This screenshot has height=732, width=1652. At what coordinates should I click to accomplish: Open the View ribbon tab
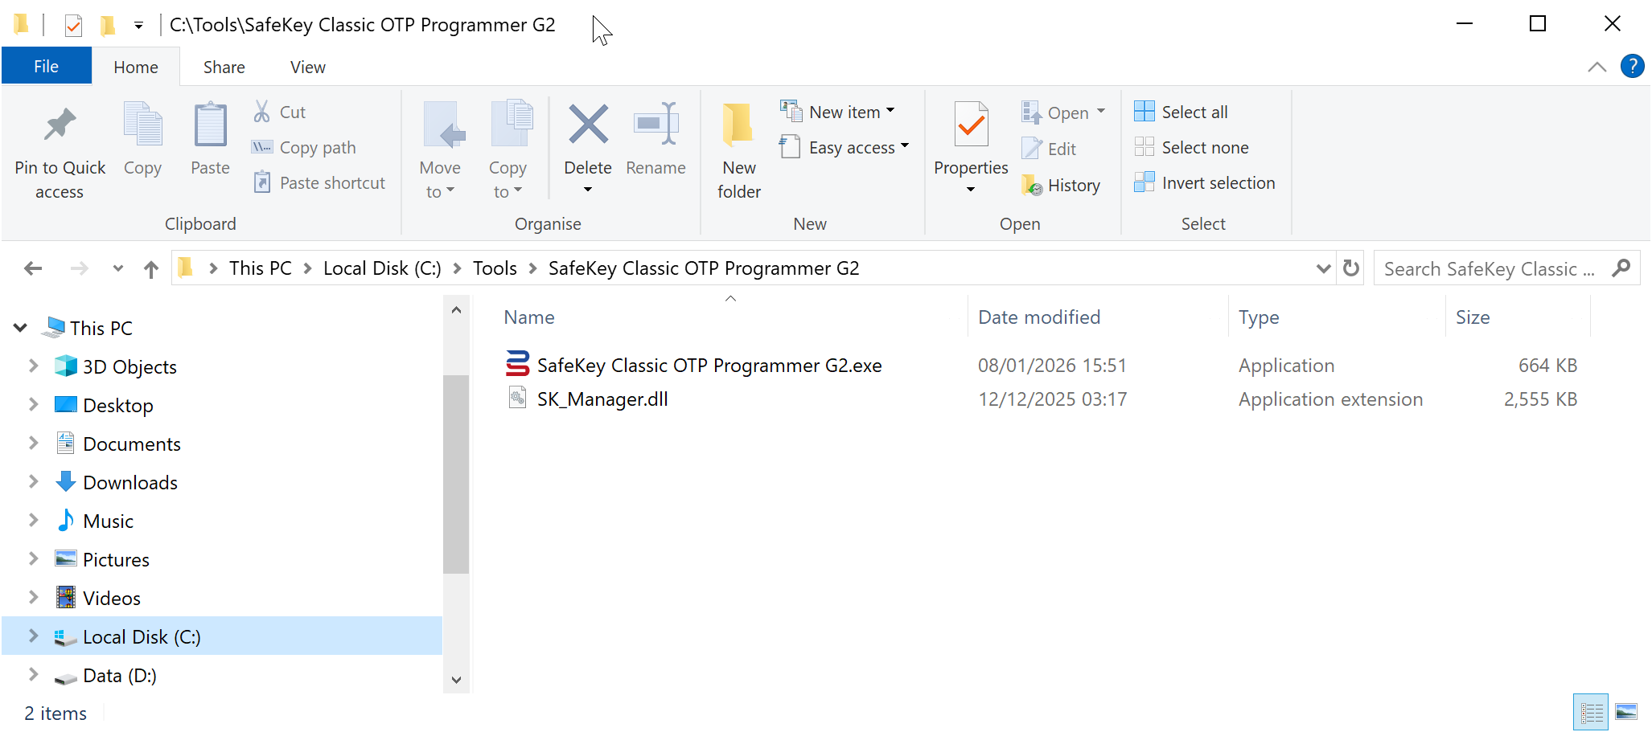(x=307, y=67)
